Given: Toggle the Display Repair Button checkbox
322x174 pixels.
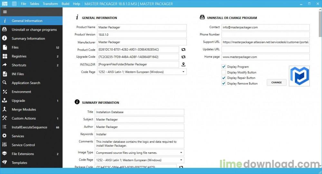Looking at the screenshot, I should pos(224,78).
